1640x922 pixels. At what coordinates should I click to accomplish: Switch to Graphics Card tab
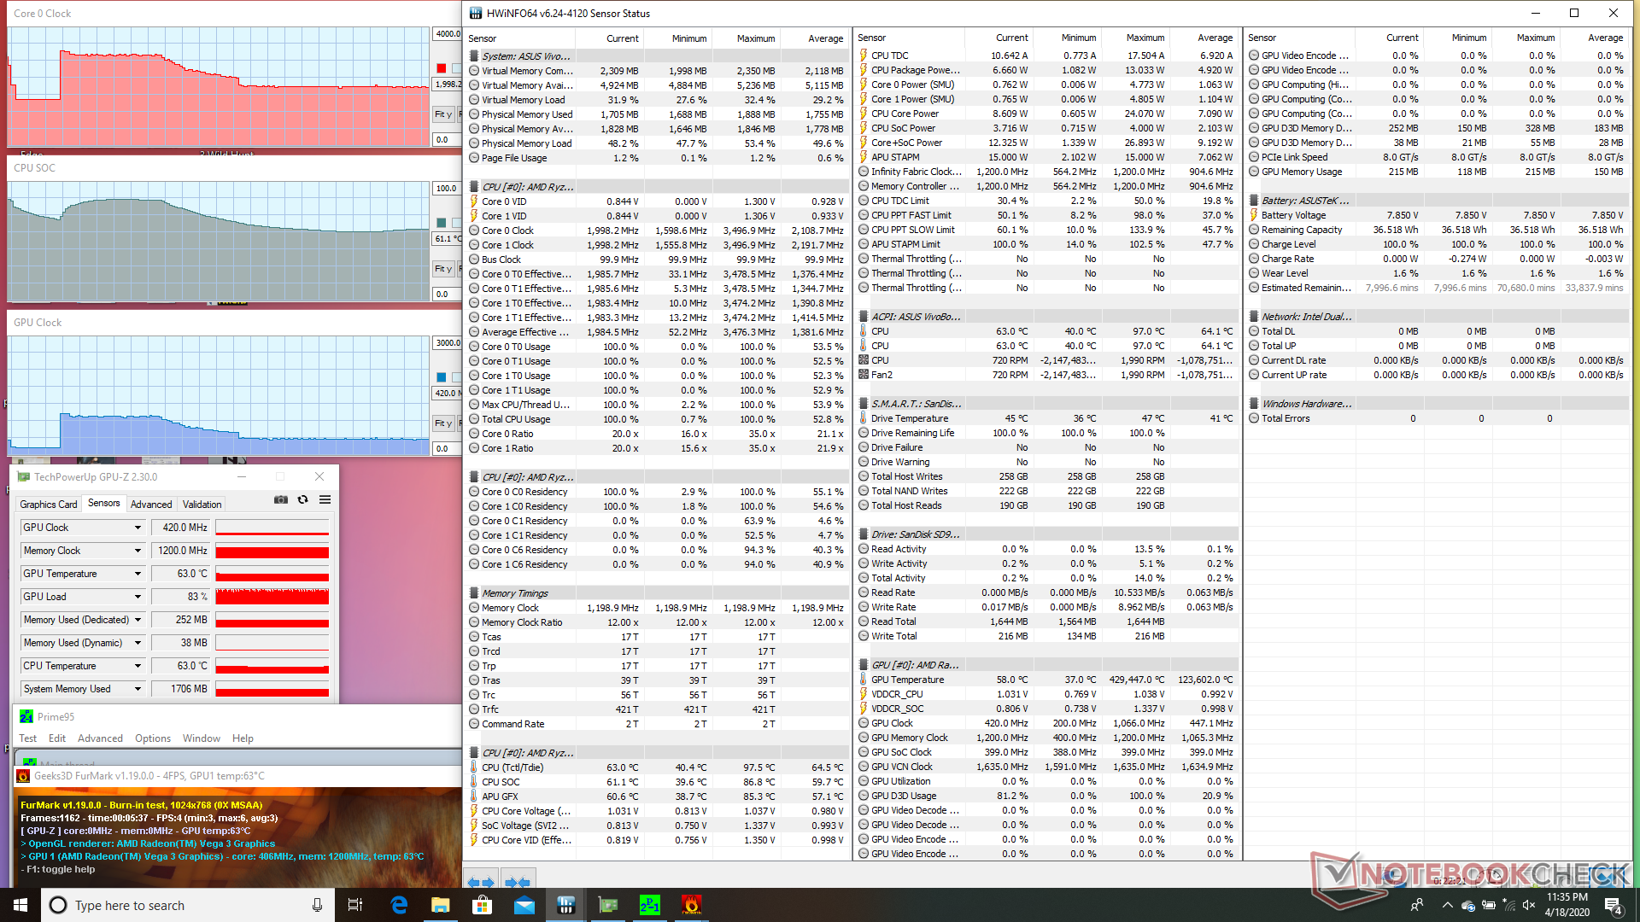[49, 505]
